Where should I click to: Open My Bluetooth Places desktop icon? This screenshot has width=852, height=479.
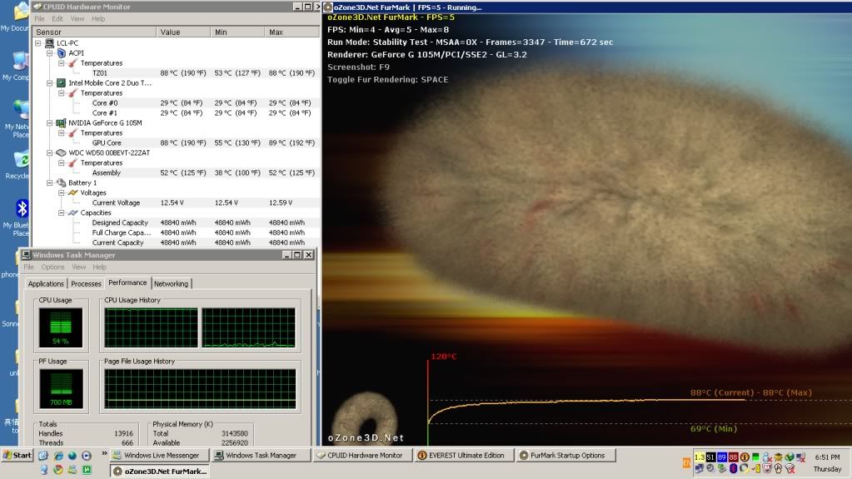[x=21, y=208]
